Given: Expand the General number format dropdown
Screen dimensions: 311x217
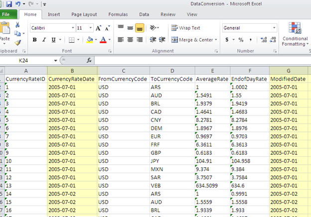Looking at the screenshot, I should pos(274,28).
